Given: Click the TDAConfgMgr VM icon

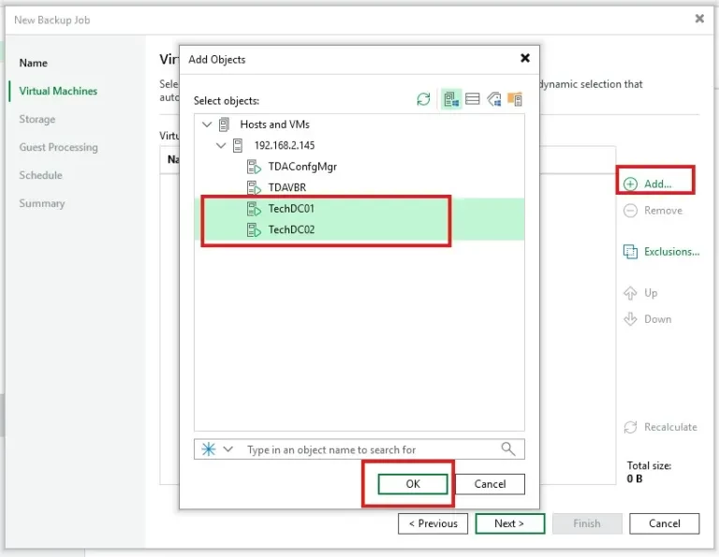Looking at the screenshot, I should click(x=254, y=167).
